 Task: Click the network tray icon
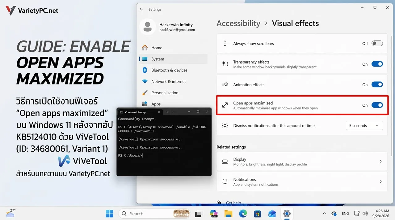coord(357,214)
